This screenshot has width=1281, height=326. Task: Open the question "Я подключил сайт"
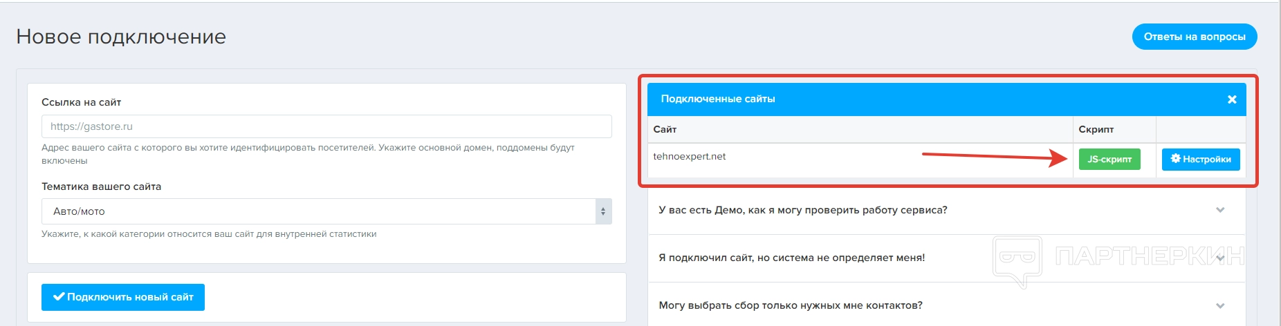pos(791,258)
